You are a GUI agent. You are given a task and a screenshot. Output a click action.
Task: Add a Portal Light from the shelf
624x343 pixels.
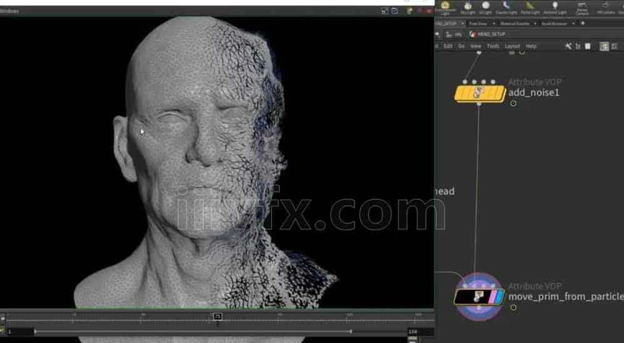pos(530,7)
